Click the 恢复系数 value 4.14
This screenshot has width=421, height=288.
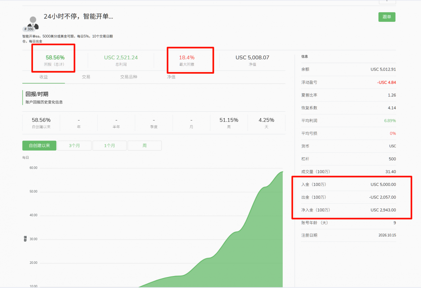point(392,108)
